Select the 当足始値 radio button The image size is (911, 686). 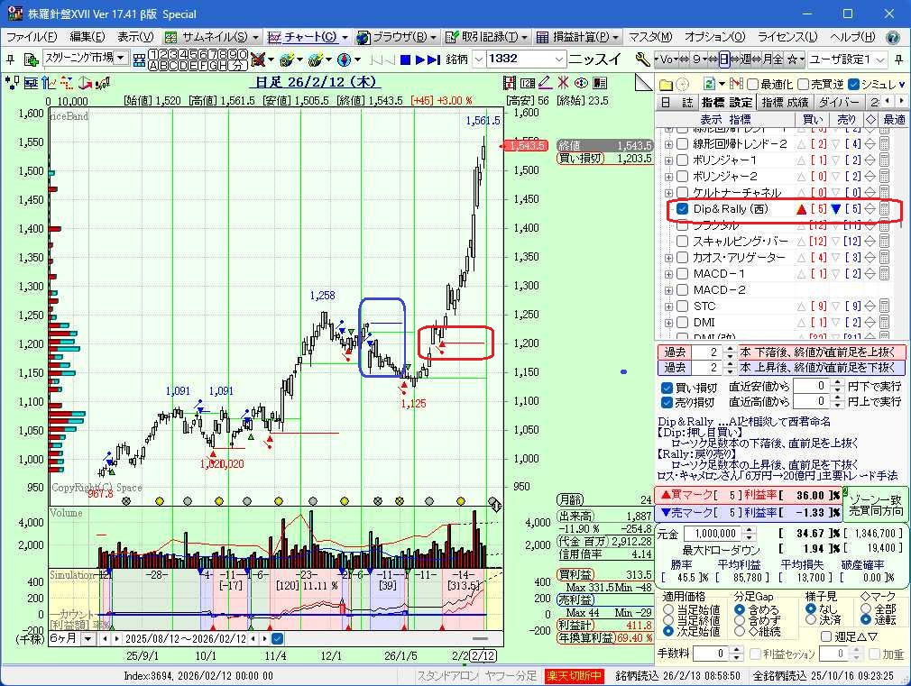[668, 610]
